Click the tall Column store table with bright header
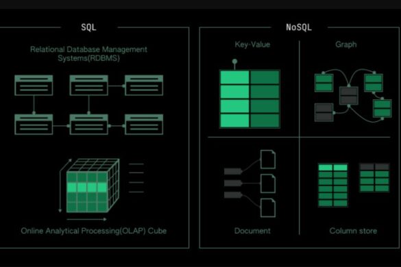This screenshot has width=401, height=267. (332, 186)
